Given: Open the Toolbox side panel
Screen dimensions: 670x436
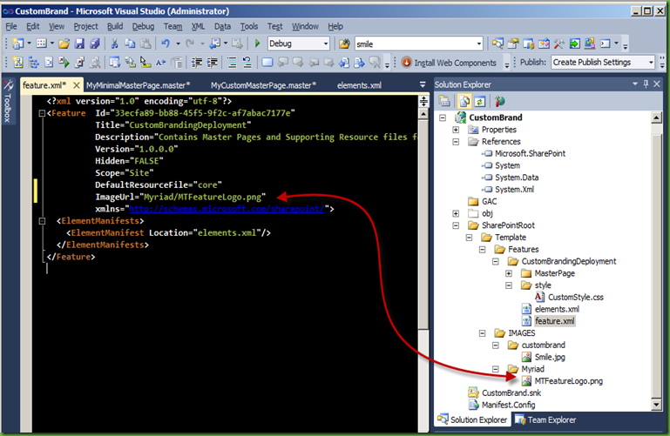Looking at the screenshot, I should pyautogui.click(x=8, y=102).
